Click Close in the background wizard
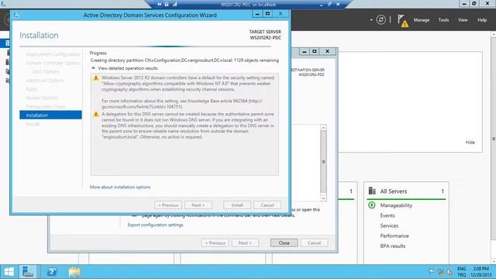Viewport: 496px width, 279px height. 284,243
